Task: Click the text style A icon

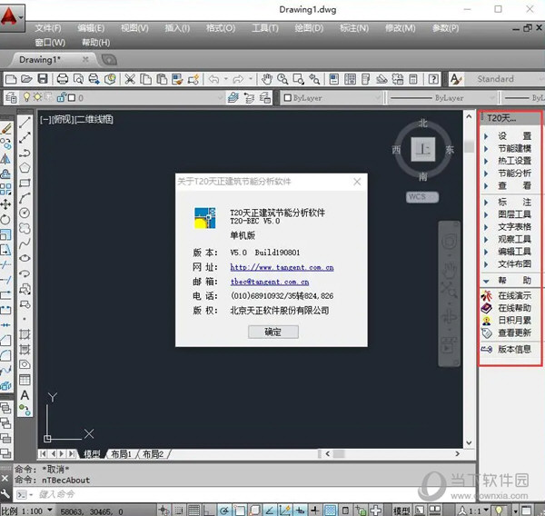Action: click(x=456, y=79)
